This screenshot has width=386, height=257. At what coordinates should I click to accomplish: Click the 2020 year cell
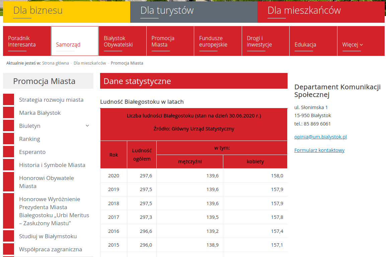113,176
